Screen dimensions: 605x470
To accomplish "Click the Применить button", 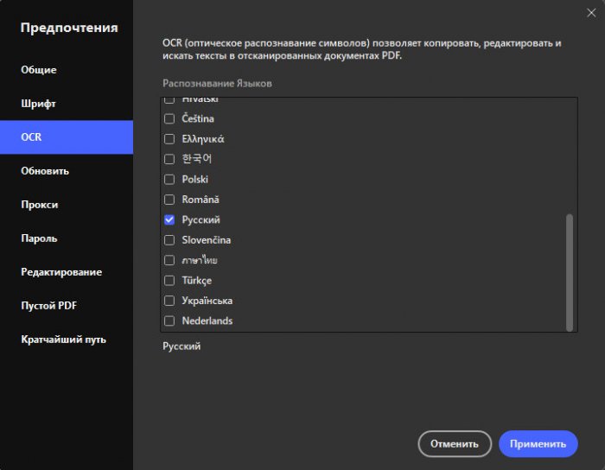I will (538, 444).
